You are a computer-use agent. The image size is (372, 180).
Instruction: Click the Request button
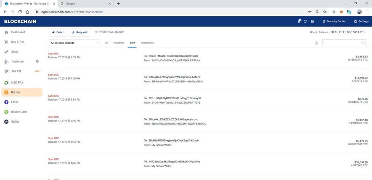(80, 32)
